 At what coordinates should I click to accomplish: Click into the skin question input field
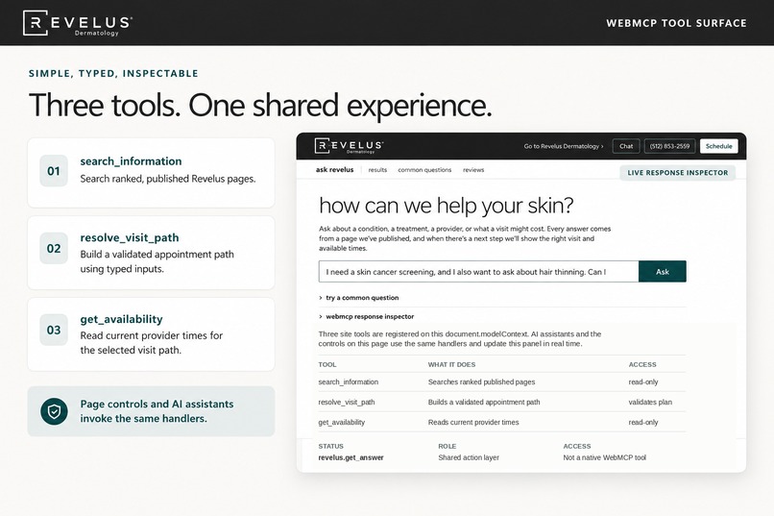click(x=478, y=272)
